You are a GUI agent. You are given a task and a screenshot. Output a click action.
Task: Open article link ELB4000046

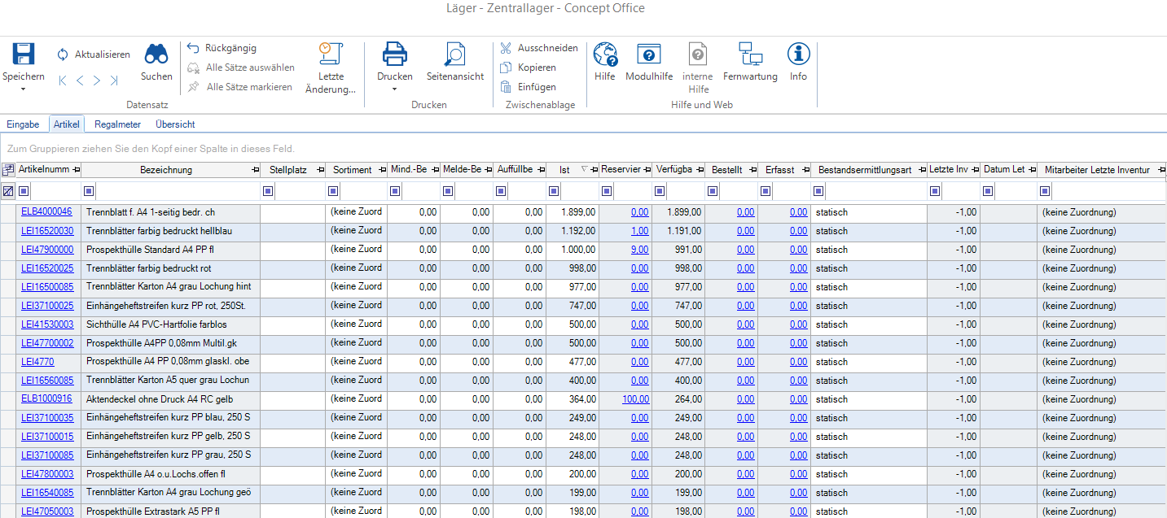46,212
